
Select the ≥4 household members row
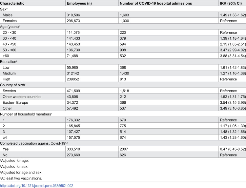(123, 137)
